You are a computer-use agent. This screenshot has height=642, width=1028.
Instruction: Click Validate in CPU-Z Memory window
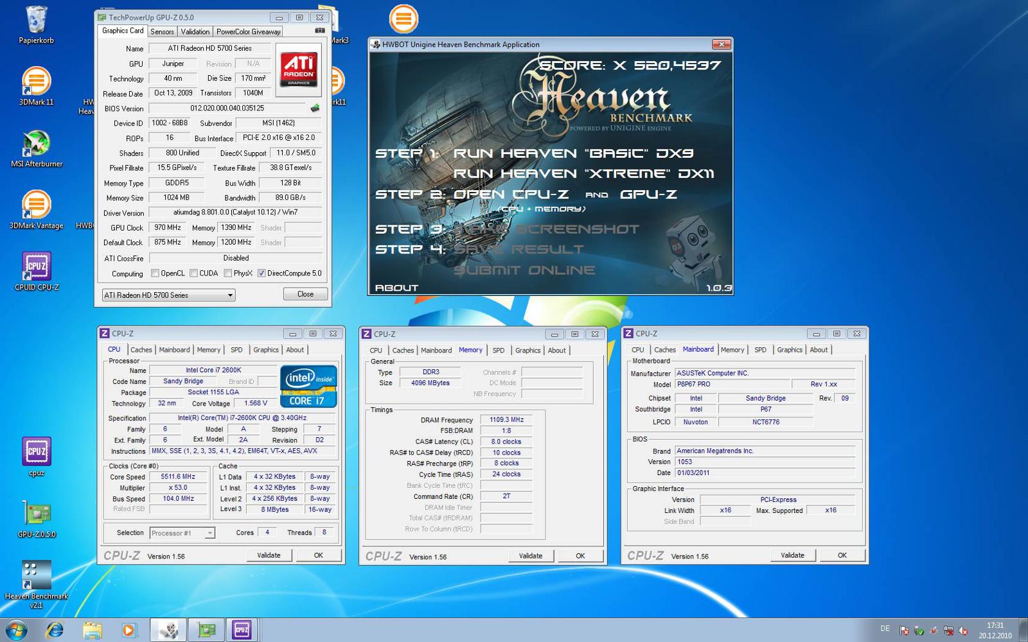[x=531, y=556]
